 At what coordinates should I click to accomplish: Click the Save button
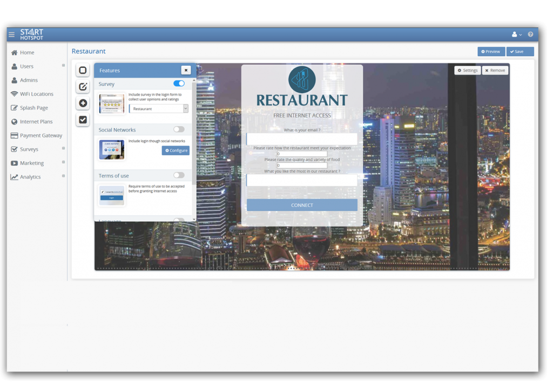[520, 51]
